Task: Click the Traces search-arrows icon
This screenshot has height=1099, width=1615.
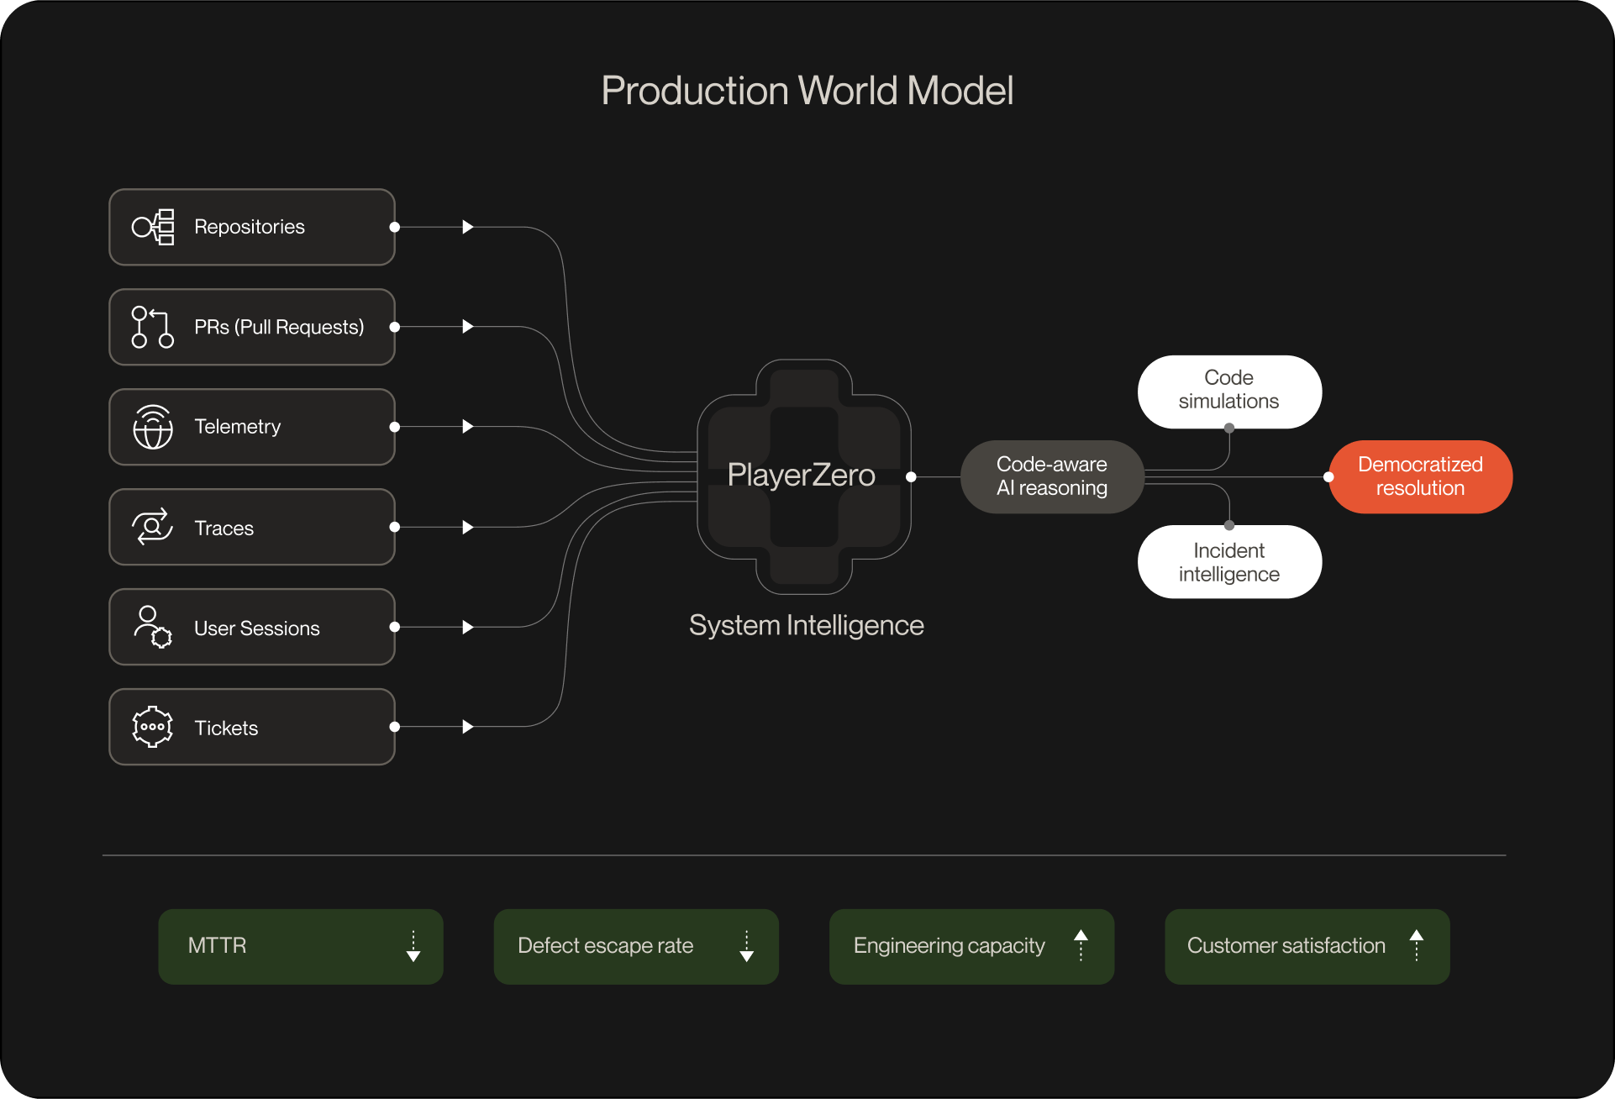Action: (153, 528)
